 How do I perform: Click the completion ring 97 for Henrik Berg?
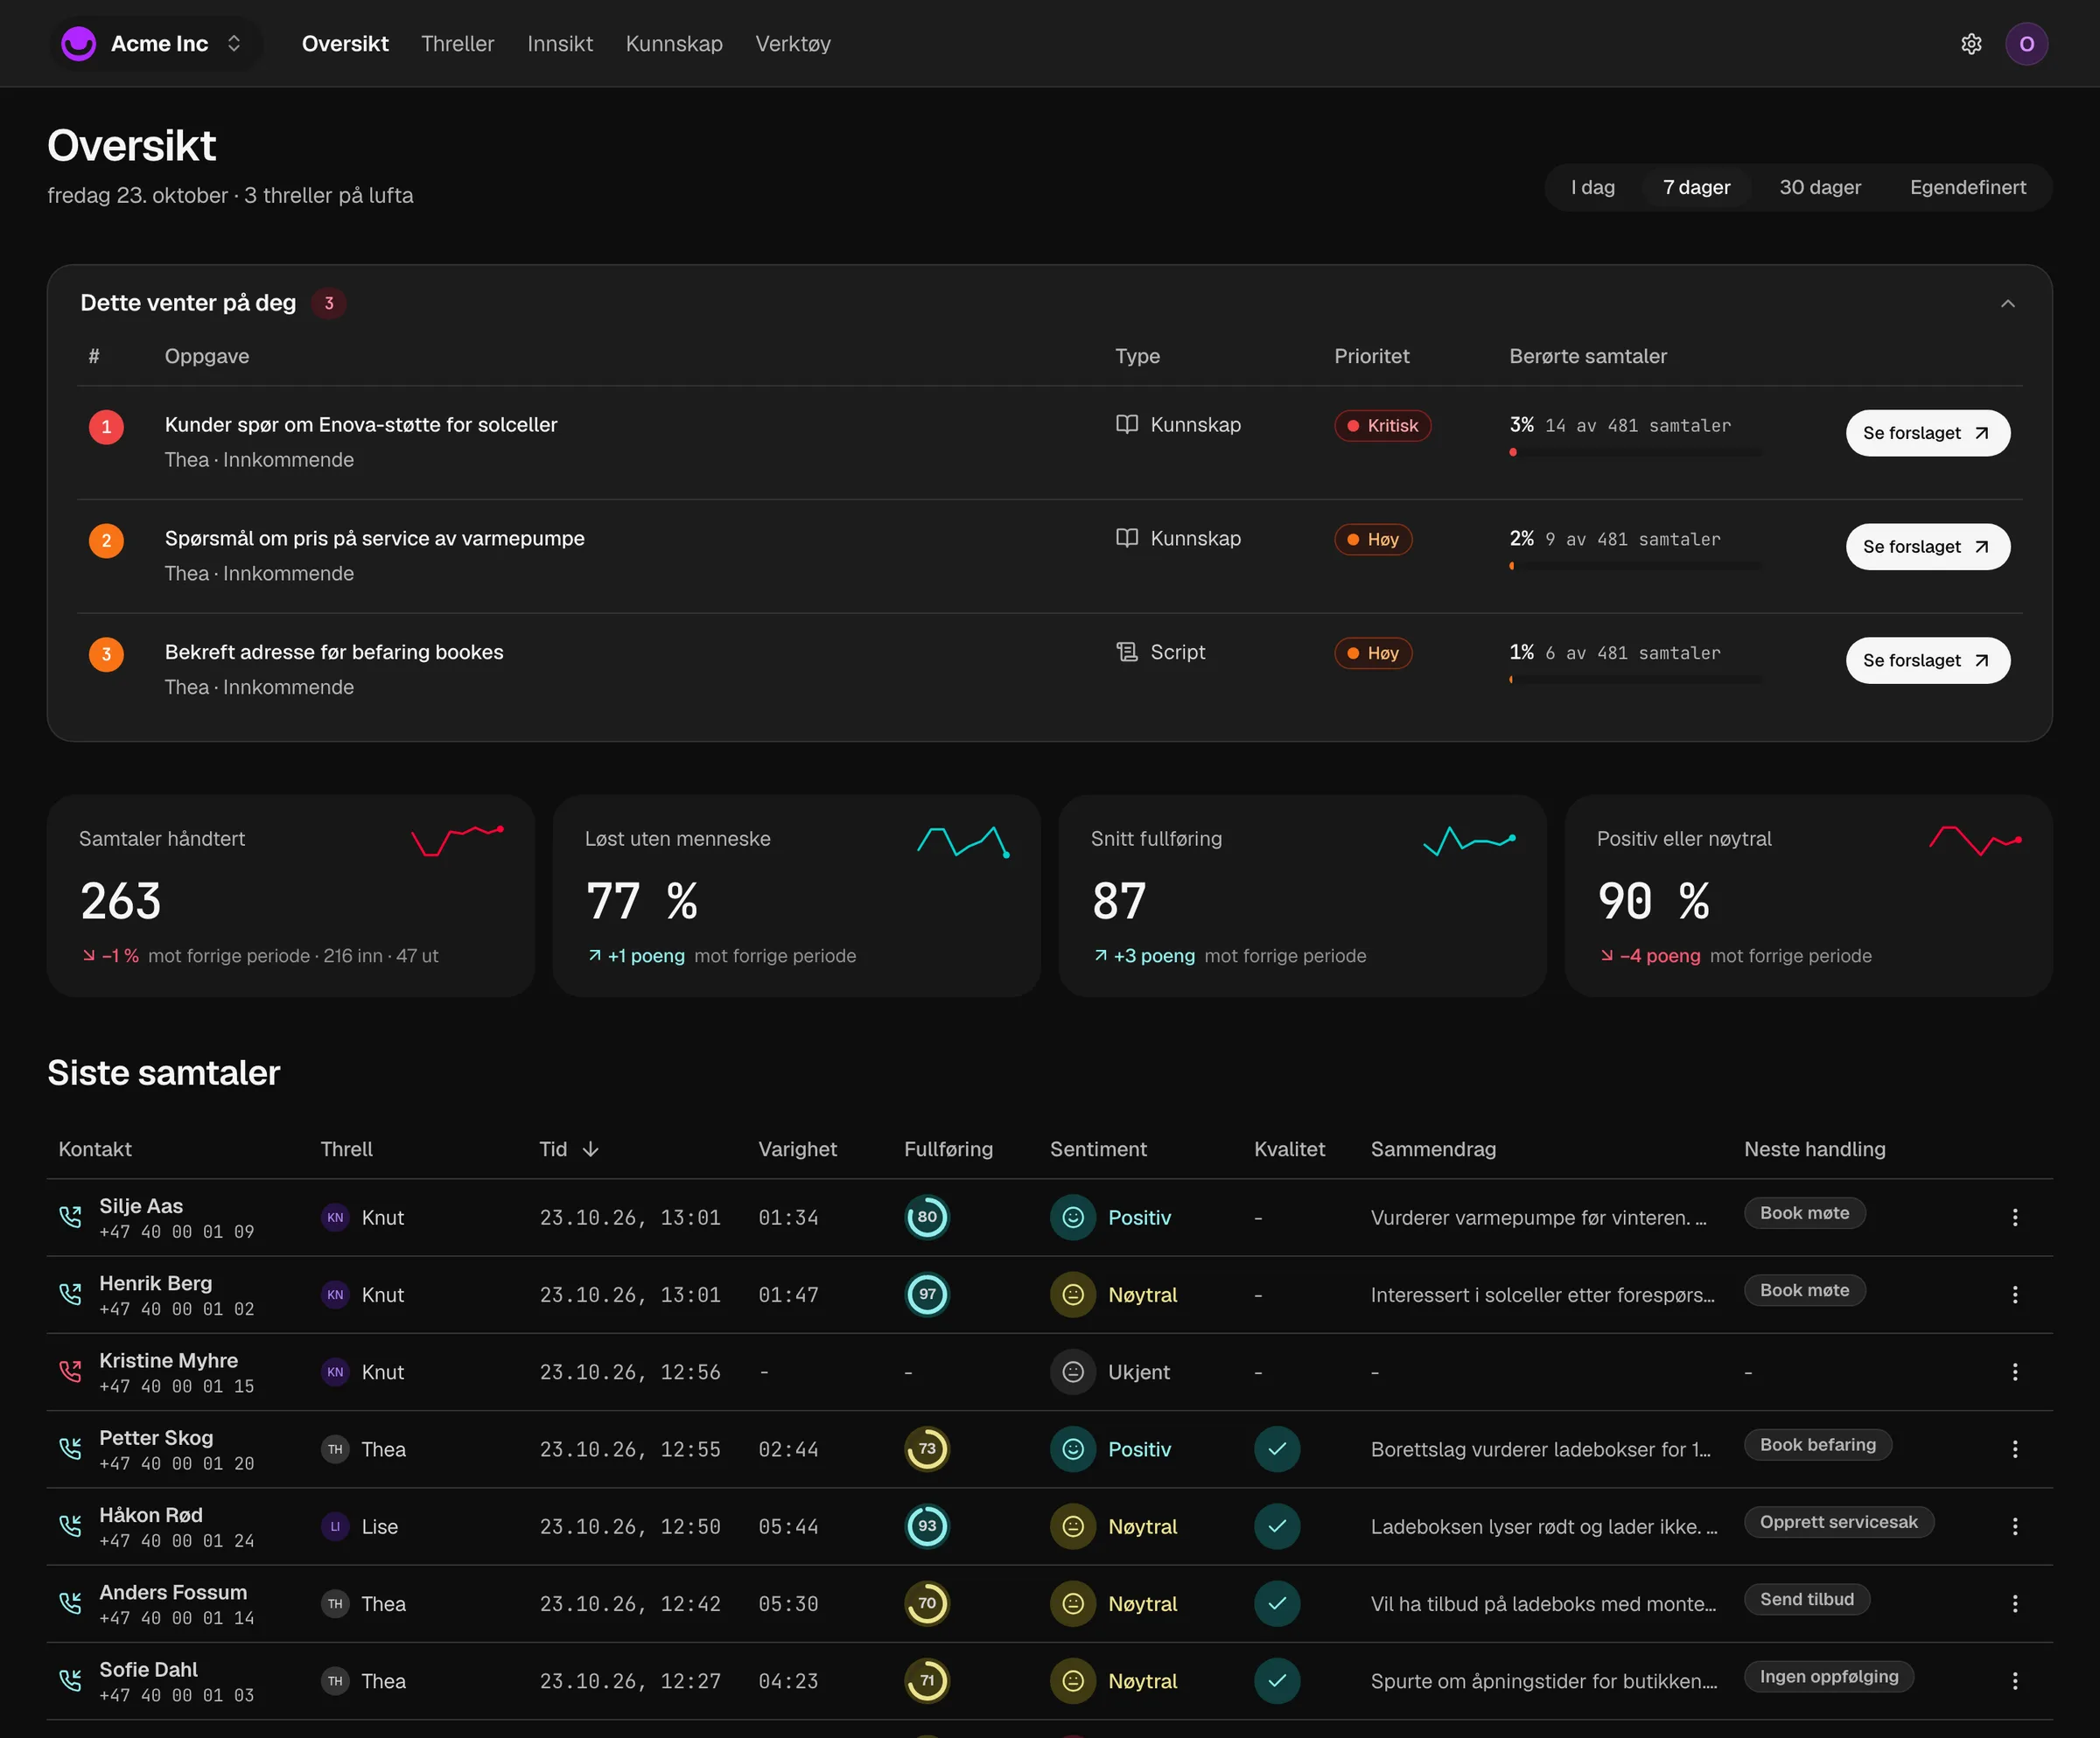927,1295
